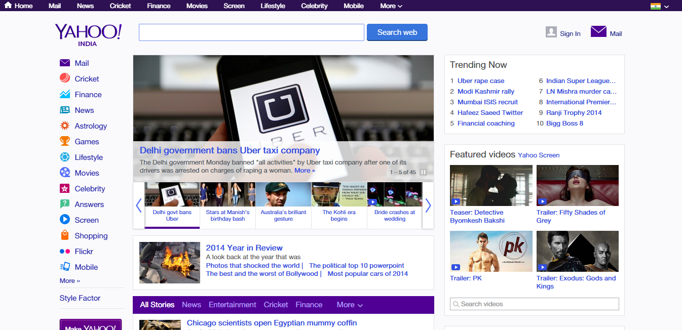Open trending topic Bigg Boss 8
Viewport: 682px width, 330px height.
[x=564, y=123]
